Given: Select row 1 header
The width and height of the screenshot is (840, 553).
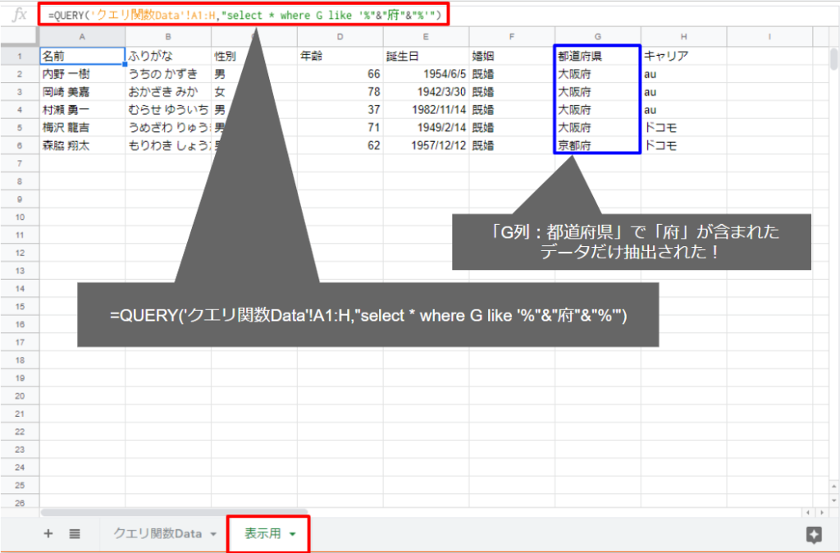Looking at the screenshot, I should coord(20,56).
